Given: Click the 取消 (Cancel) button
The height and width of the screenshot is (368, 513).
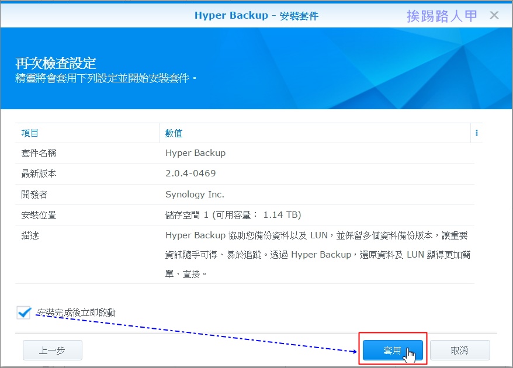Looking at the screenshot, I should (460, 350).
